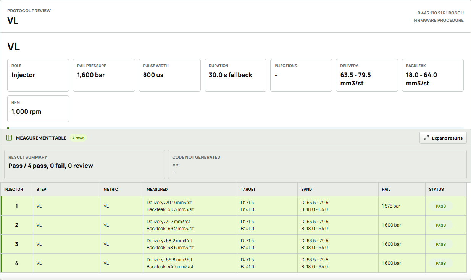
Task: Select injector number 1 cell
Action: pos(17,206)
